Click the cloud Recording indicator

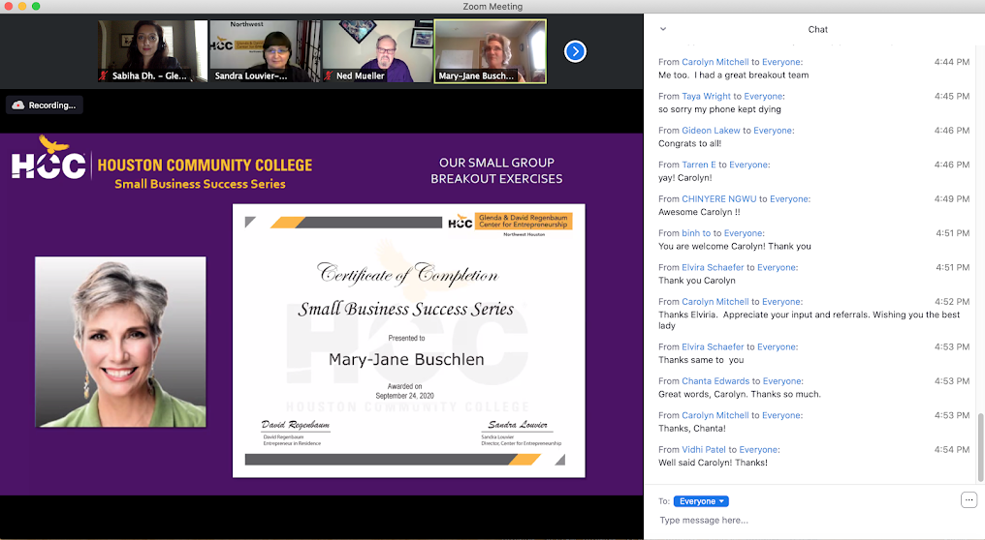tap(45, 105)
